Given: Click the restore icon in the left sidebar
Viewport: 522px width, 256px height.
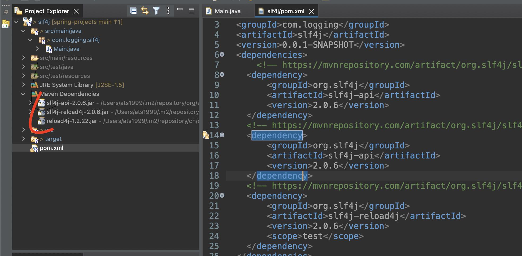Looking at the screenshot, I should [6, 12].
